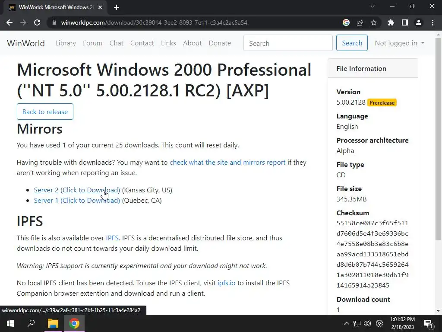Open a new browser tab
Image resolution: width=442 pixels, height=332 pixels.
[117, 7]
